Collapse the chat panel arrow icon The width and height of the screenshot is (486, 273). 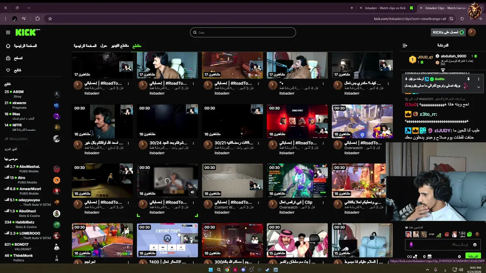click(x=405, y=45)
